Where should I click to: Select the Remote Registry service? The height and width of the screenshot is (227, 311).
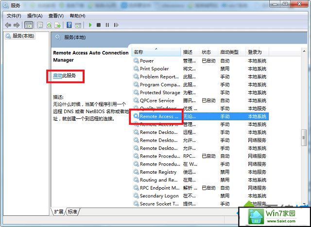(x=200, y=172)
